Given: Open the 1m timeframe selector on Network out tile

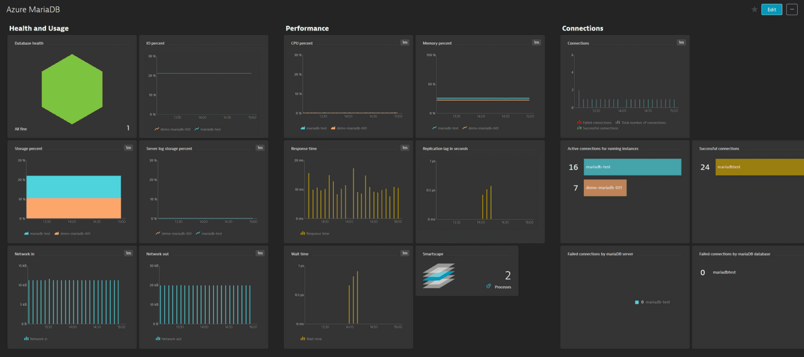Looking at the screenshot, I should [x=260, y=252].
